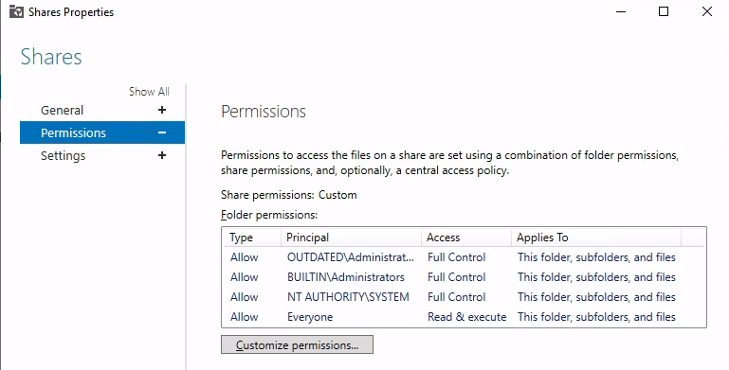Select the Everyone permission row

click(464, 317)
